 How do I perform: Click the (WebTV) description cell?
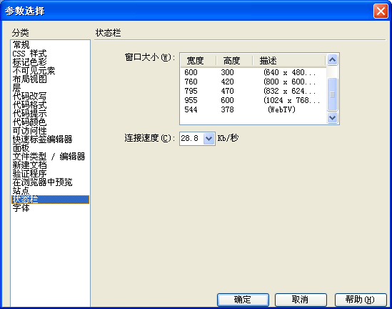click(281, 109)
